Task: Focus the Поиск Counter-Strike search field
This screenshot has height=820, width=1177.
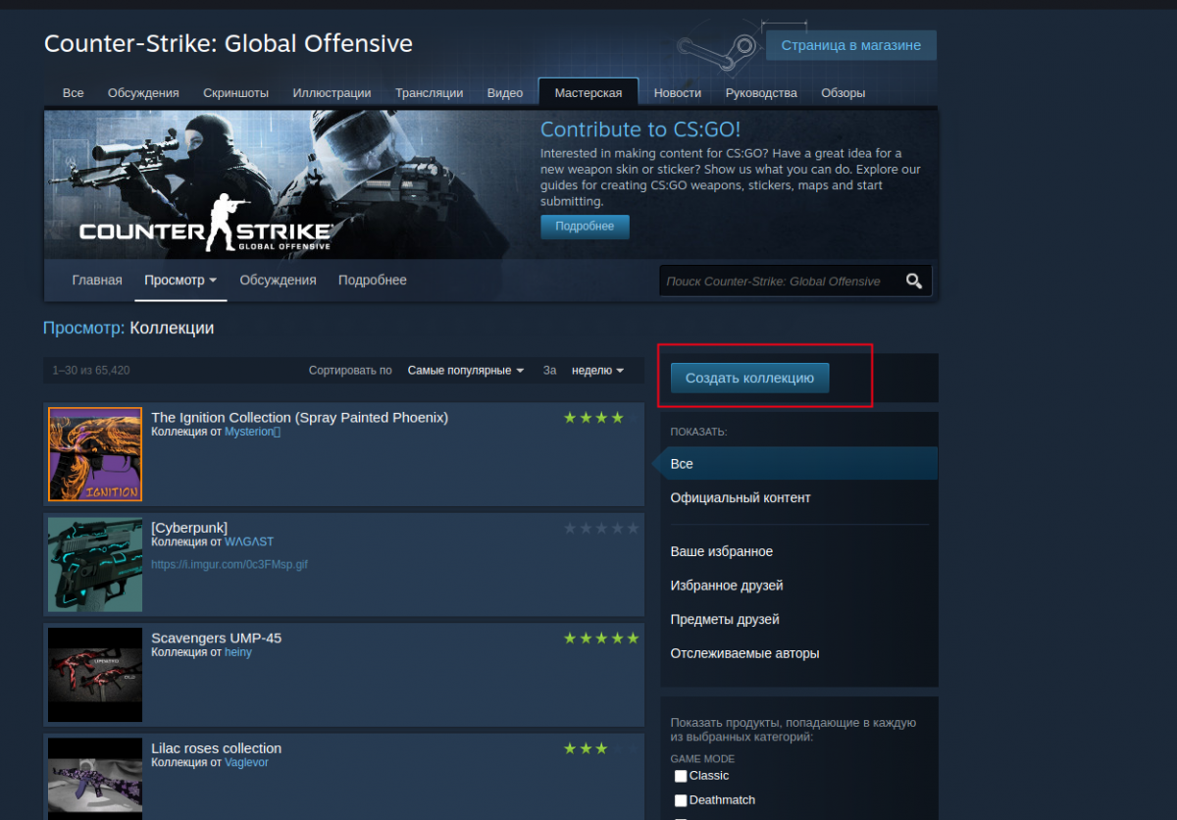Action: (x=780, y=282)
